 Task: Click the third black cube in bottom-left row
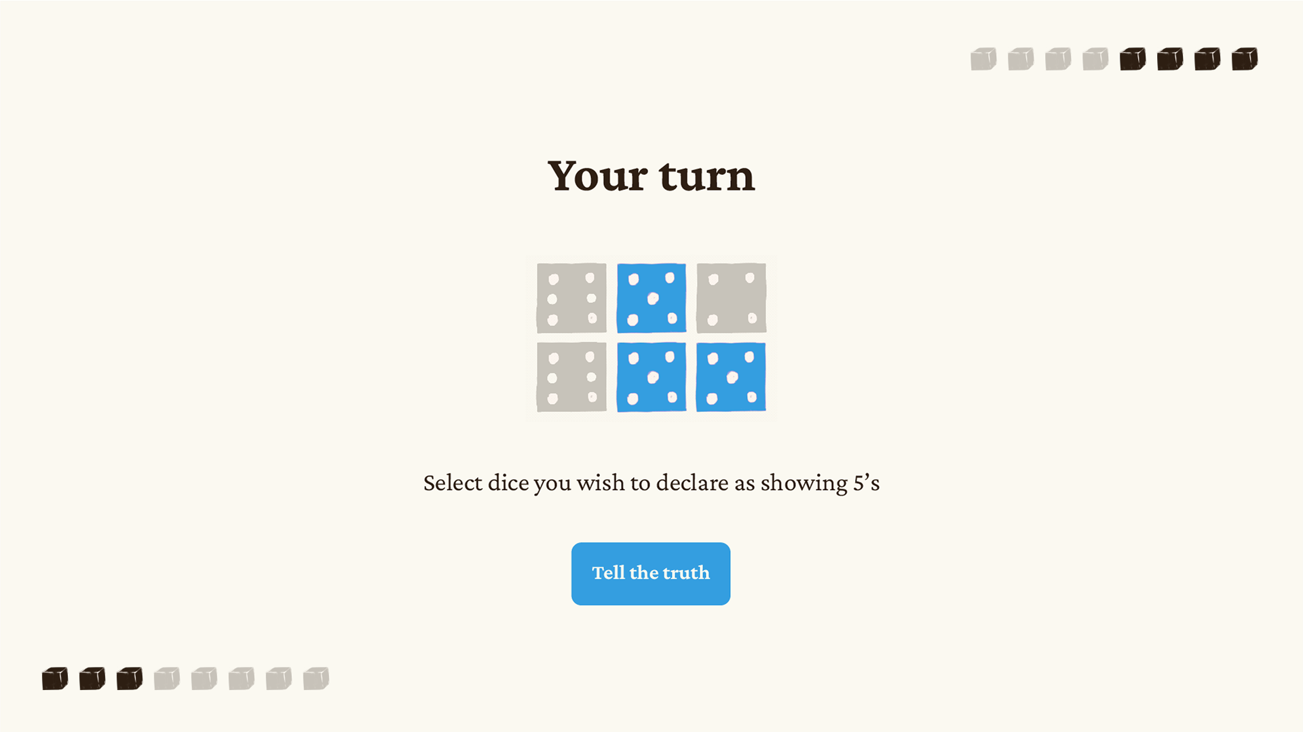coord(130,678)
